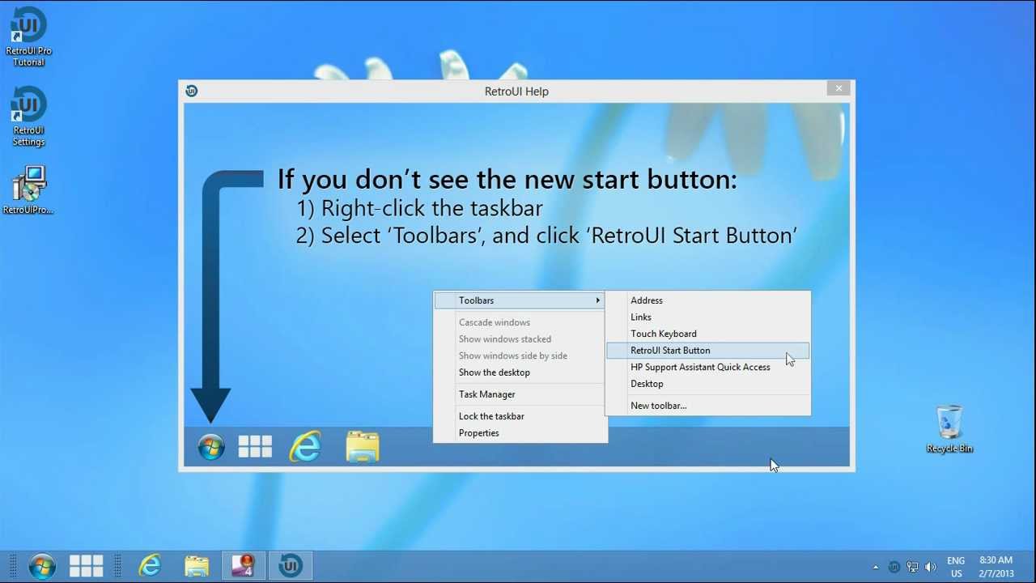Screen dimensions: 1036x583
Task: Open the RetroUI Pro Tutorial desktop shortcut
Action: click(28, 37)
